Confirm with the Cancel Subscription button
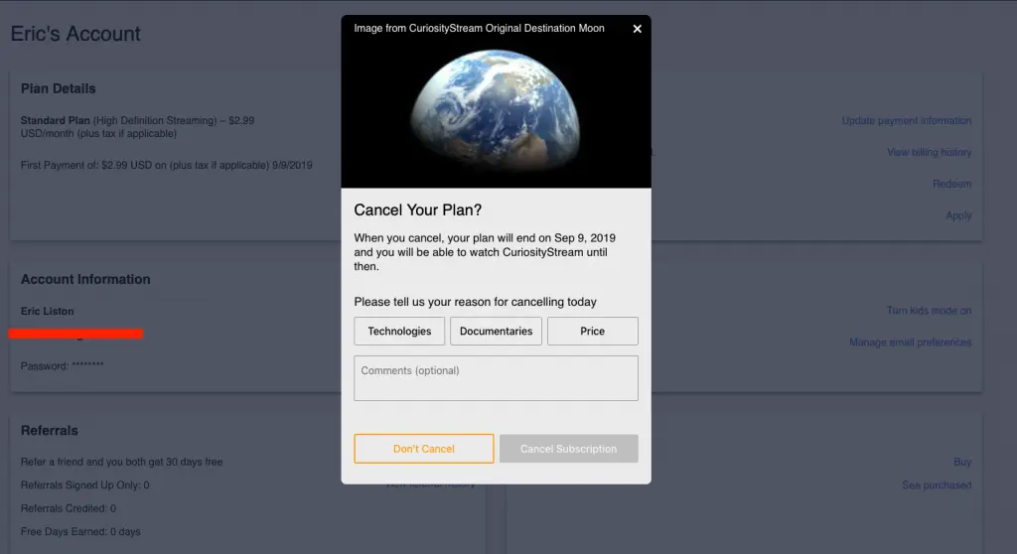This screenshot has width=1017, height=554. pos(569,449)
